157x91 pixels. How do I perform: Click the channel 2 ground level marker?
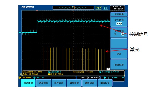pyautogui.click(x=20, y=32)
